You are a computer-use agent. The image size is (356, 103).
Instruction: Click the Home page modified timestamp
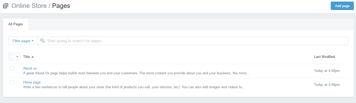coord(327,85)
